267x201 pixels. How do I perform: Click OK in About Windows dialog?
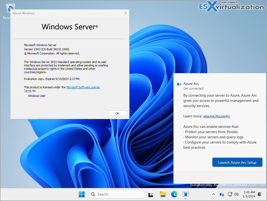coord(117,114)
